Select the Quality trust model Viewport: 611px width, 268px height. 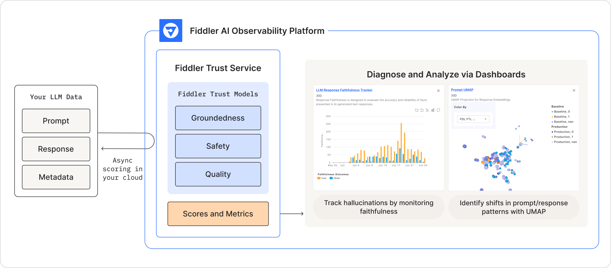point(218,174)
